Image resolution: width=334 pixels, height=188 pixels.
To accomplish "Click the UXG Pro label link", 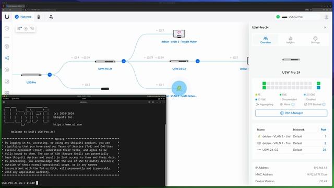I will 31,83.
